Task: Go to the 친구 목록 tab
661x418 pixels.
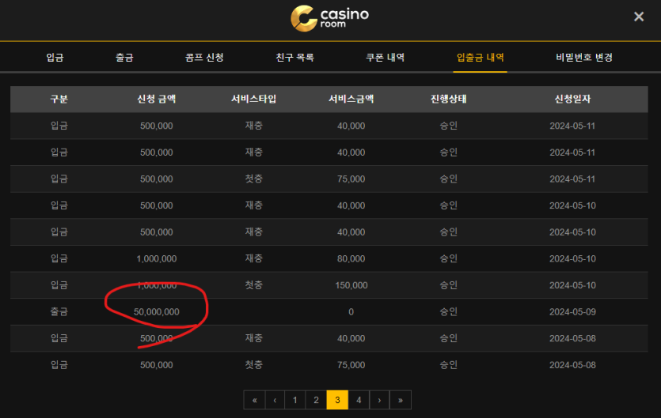Action: [294, 58]
